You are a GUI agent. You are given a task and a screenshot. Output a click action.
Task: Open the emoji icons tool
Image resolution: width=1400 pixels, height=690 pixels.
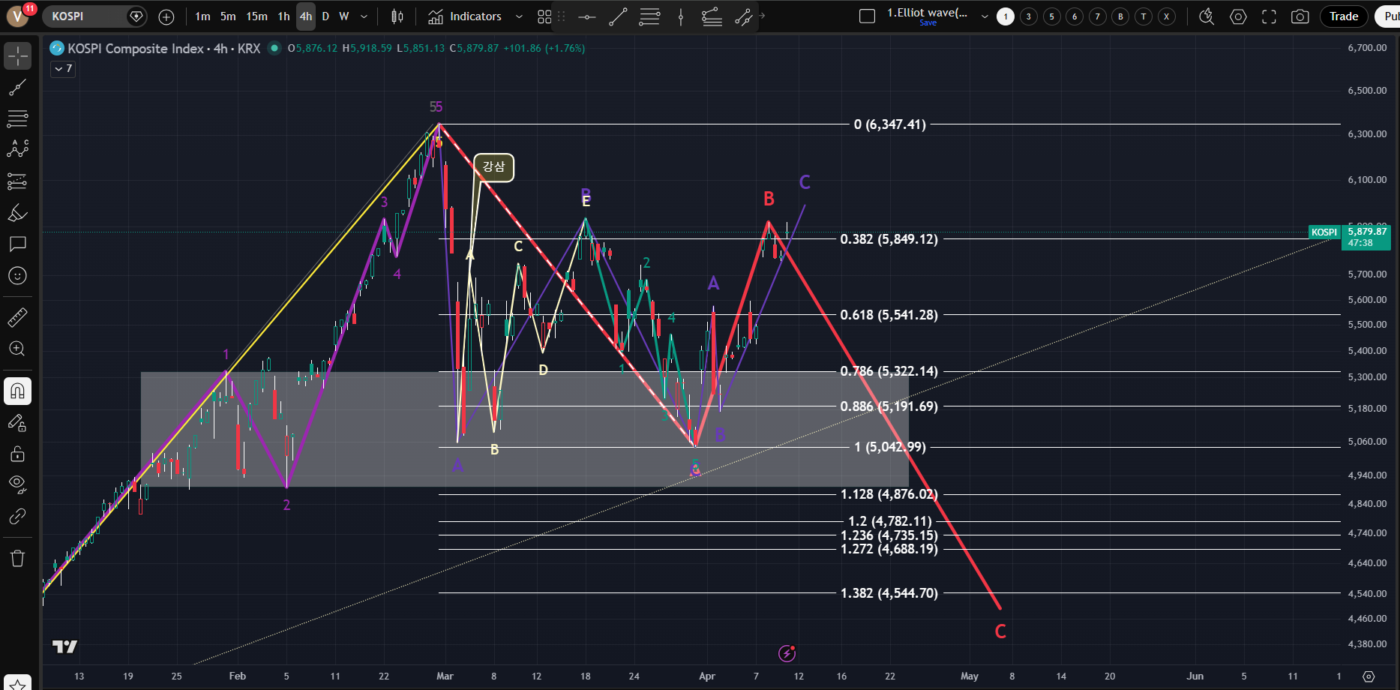pyautogui.click(x=18, y=276)
